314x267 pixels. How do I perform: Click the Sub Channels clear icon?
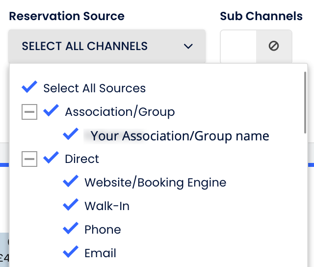[274, 46]
